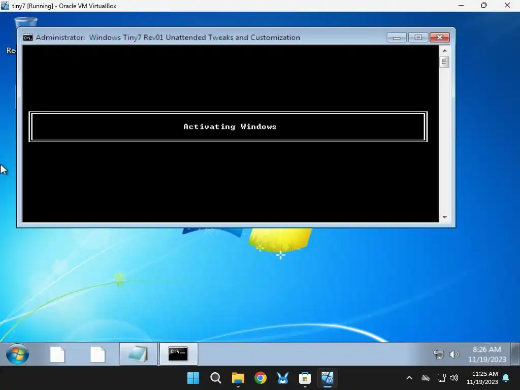Click VirtualBox window icon in title bar
This screenshot has height=390, width=520.
(5, 6)
